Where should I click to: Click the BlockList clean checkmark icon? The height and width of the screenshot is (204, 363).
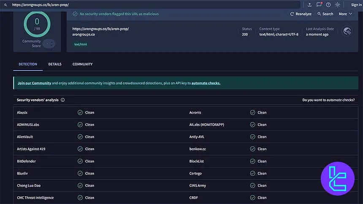tap(252, 161)
